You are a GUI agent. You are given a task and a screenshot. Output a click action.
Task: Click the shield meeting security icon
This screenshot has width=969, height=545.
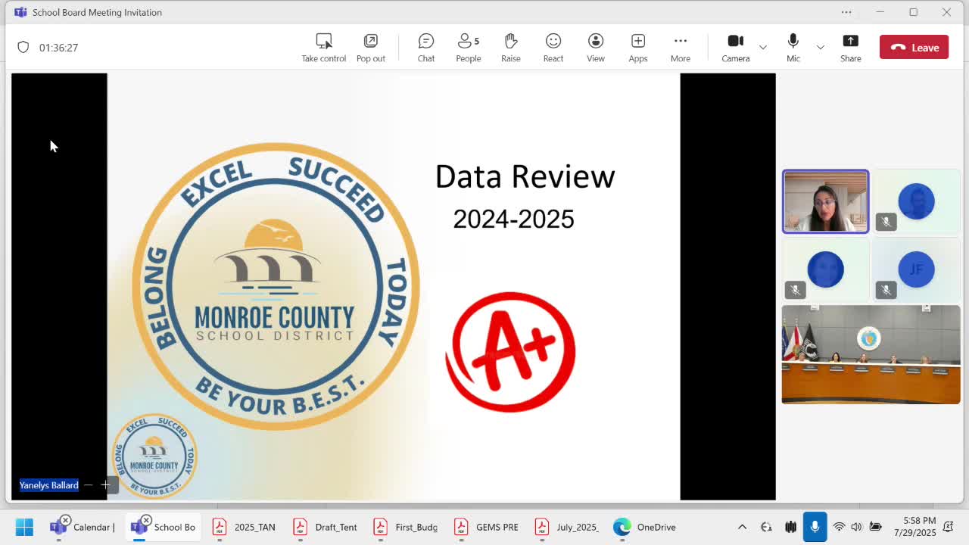coord(23,47)
